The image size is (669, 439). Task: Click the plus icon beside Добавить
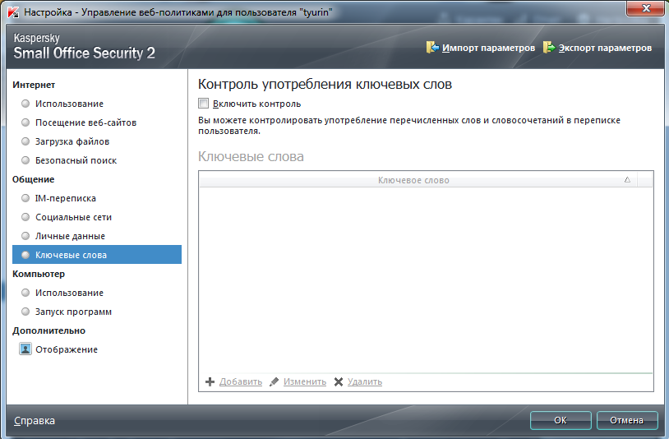pos(210,381)
